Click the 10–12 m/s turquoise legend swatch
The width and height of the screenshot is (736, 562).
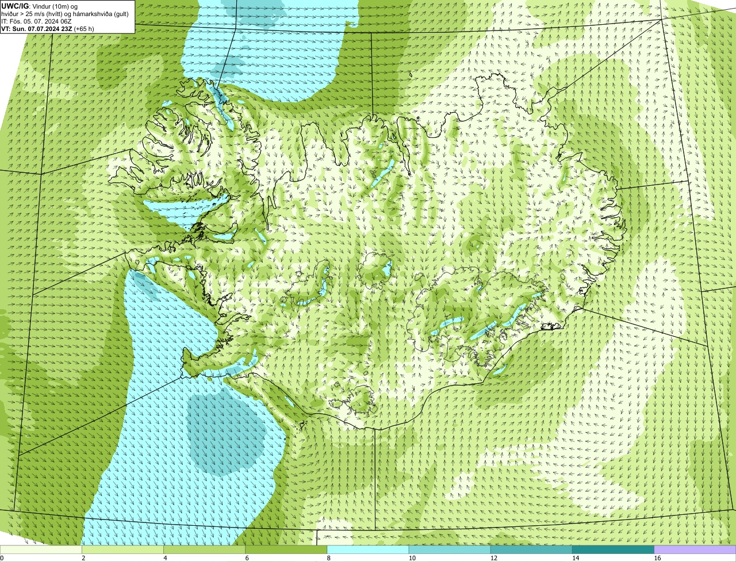tap(450, 549)
